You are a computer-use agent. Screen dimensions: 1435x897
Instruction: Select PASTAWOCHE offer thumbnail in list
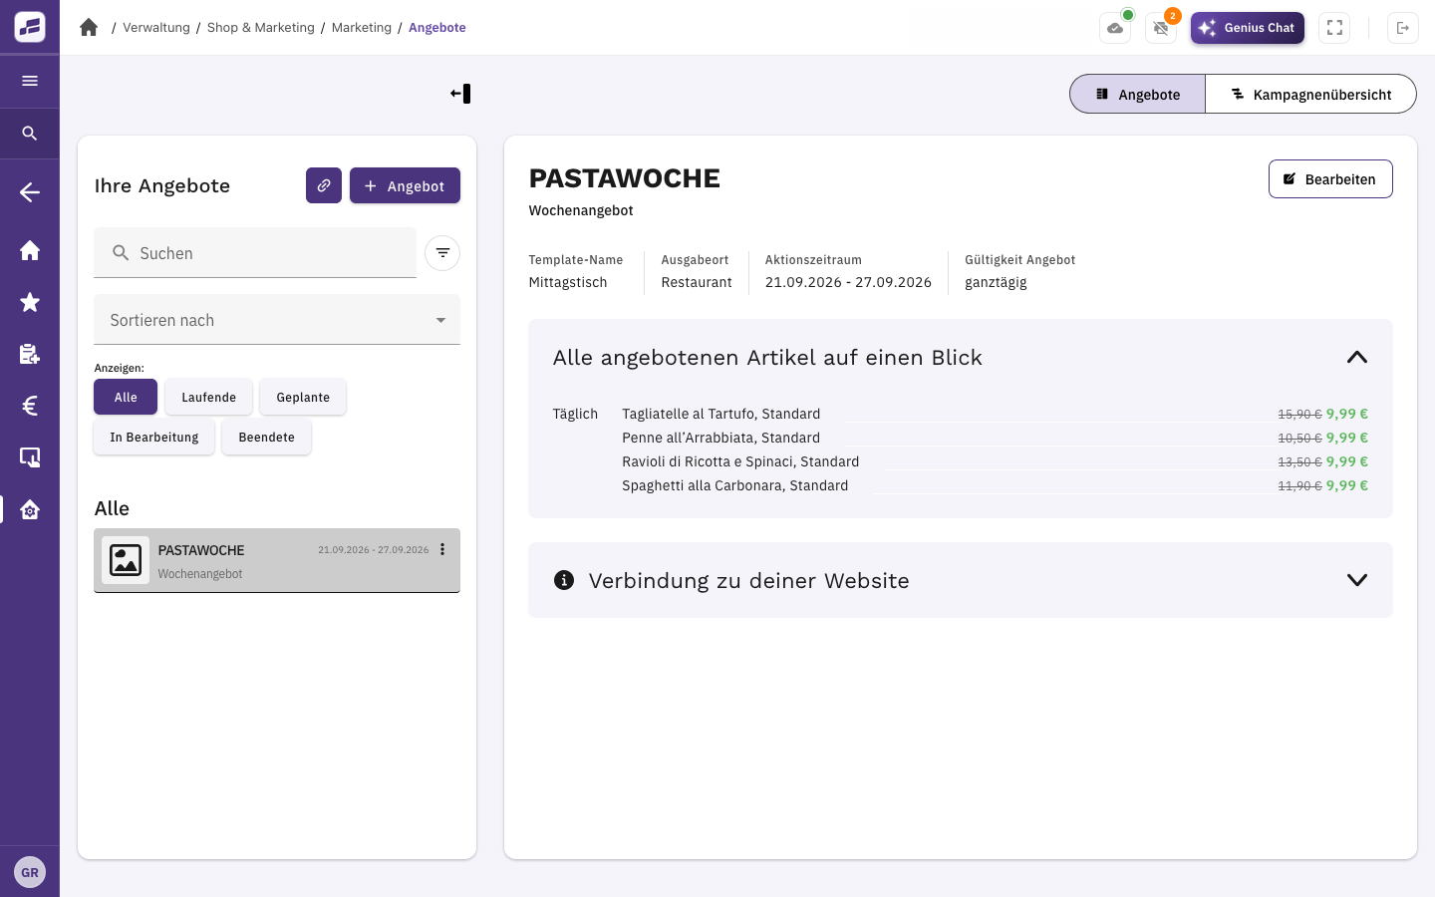pos(126,560)
